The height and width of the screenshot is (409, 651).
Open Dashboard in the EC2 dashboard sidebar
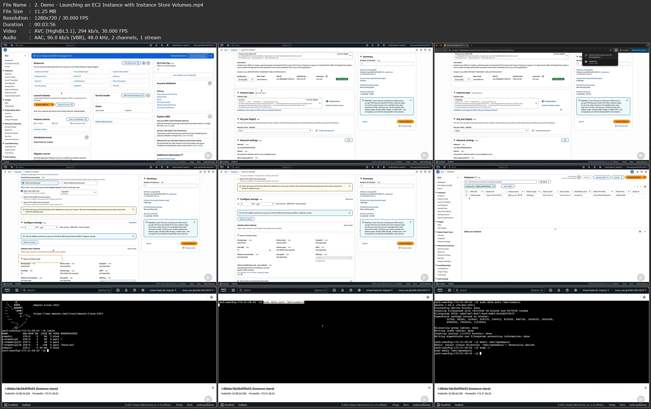tap(9, 60)
